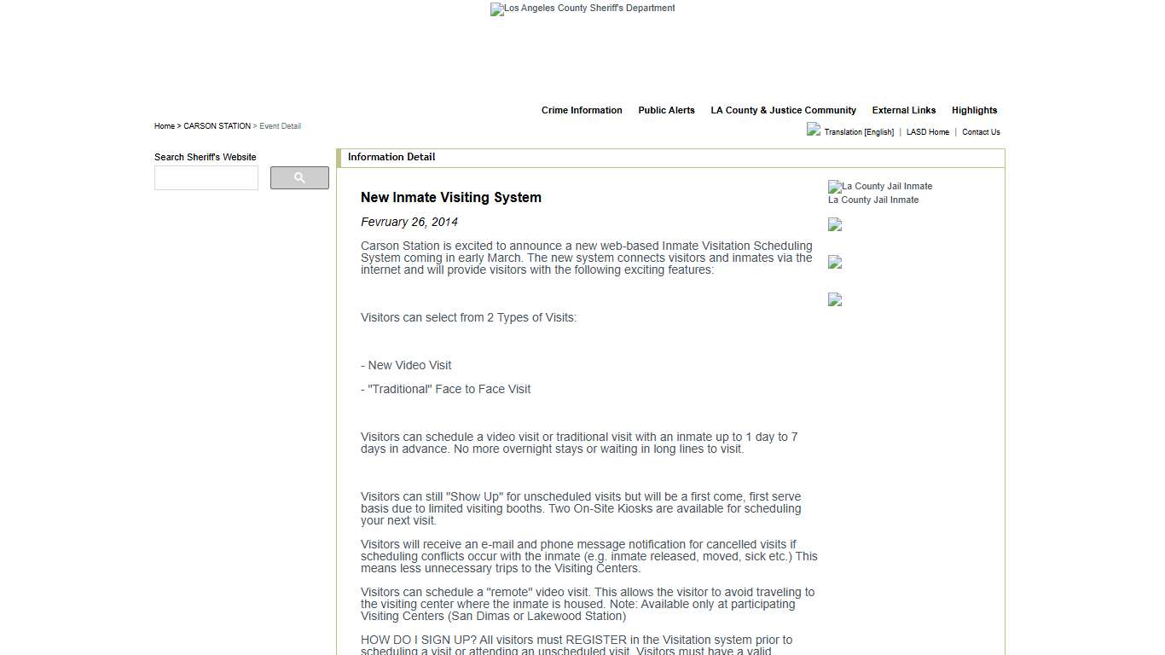Click the second broken image placeholder icon
This screenshot has height=655, width=1165.
[834, 262]
